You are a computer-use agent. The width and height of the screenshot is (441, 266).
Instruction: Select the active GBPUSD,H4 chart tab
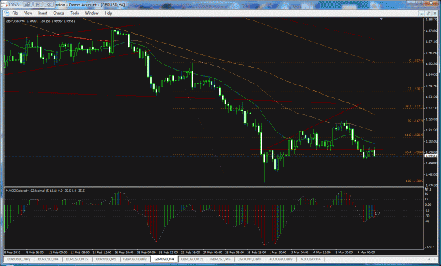click(x=164, y=259)
